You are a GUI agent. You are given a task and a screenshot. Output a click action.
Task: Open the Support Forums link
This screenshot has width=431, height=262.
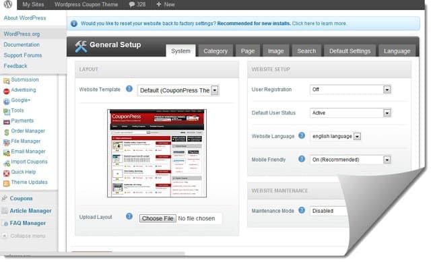pyautogui.click(x=23, y=55)
